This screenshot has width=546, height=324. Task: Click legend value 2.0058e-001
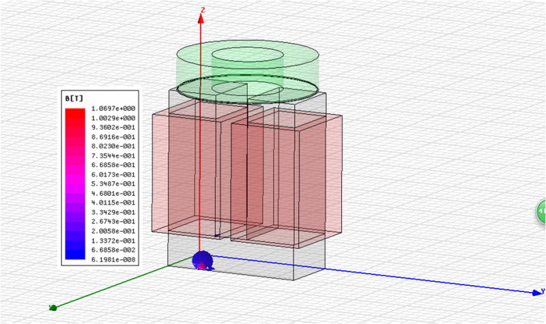pyautogui.click(x=113, y=231)
